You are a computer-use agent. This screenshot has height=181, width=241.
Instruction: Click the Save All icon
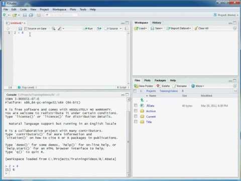click(x=31, y=15)
